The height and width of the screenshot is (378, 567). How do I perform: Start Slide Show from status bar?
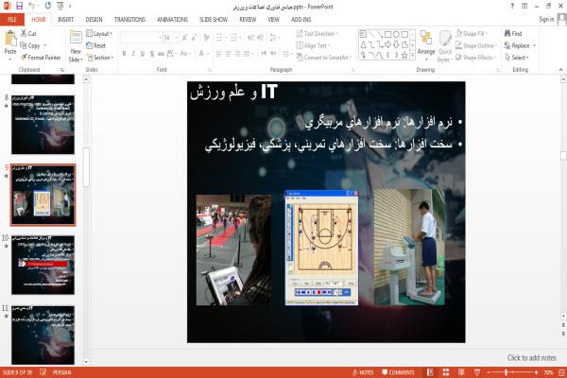point(477,372)
